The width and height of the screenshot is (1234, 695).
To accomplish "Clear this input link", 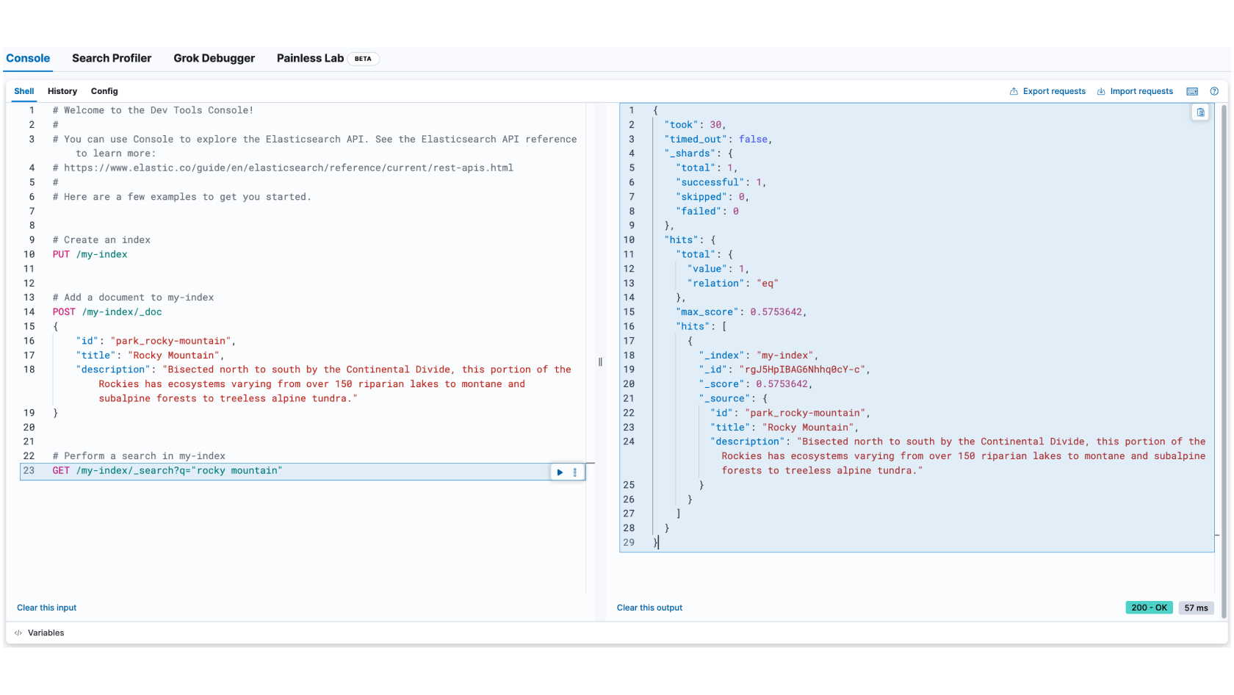I will [46, 608].
